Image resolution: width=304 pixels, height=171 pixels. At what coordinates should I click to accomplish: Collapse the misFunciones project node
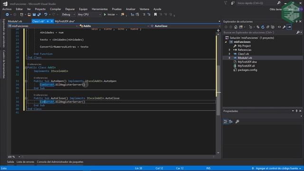point(226,42)
